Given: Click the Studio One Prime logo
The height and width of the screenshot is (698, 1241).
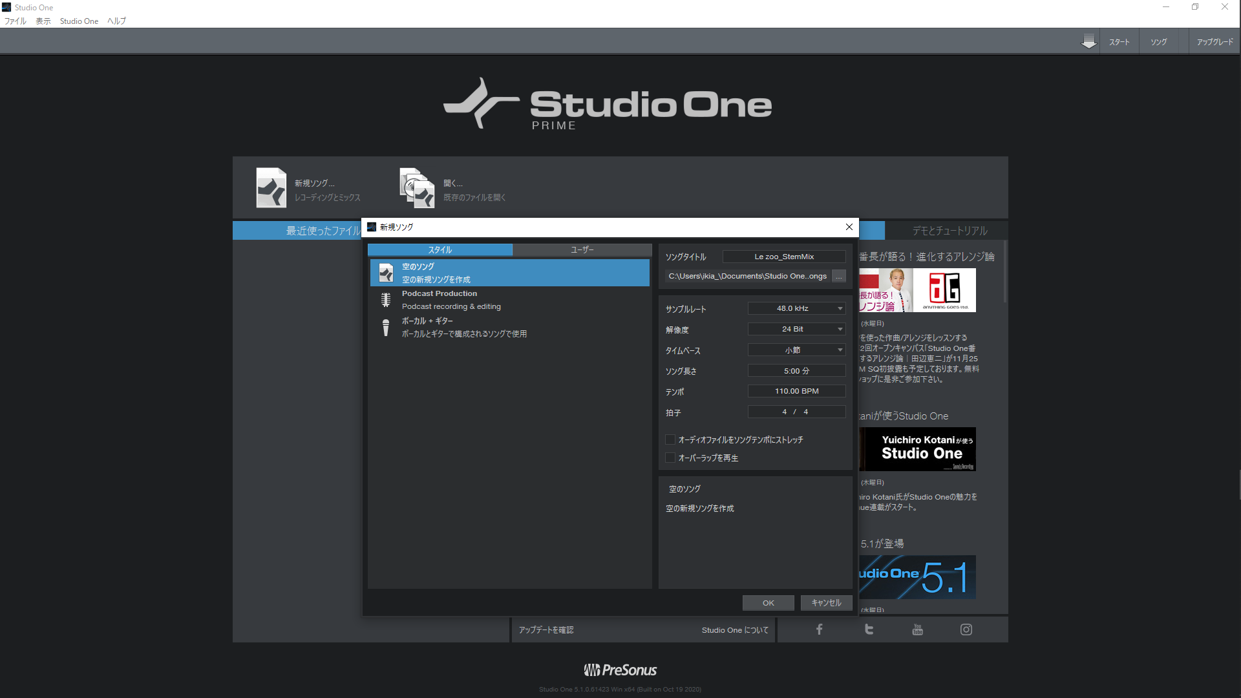Looking at the screenshot, I should click(608, 105).
